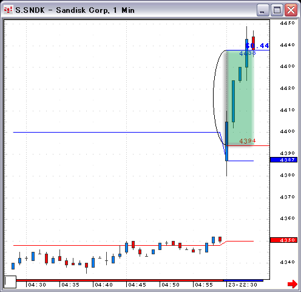Click the 04:30 time axis label
This screenshot has height=292, width=301.
[x=37, y=285]
